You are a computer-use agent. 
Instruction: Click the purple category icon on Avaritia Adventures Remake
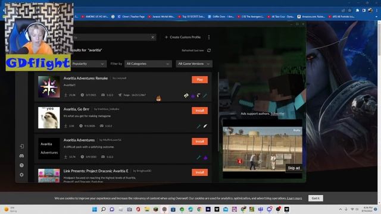(193, 96)
